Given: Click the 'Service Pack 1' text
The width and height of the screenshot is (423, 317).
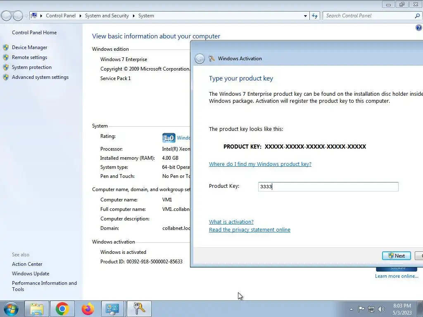Looking at the screenshot, I should coord(116,78).
